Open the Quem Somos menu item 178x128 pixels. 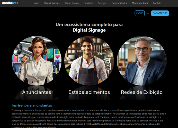point(72,3)
